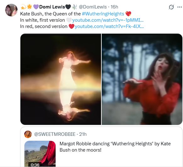Click the @SWEETMROBBIE avatar icon
Screen dimensions: 183x167
point(28,134)
